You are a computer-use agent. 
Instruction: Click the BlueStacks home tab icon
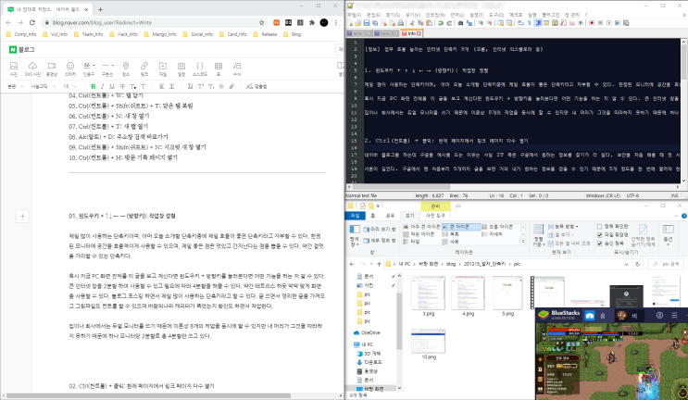tap(589, 316)
